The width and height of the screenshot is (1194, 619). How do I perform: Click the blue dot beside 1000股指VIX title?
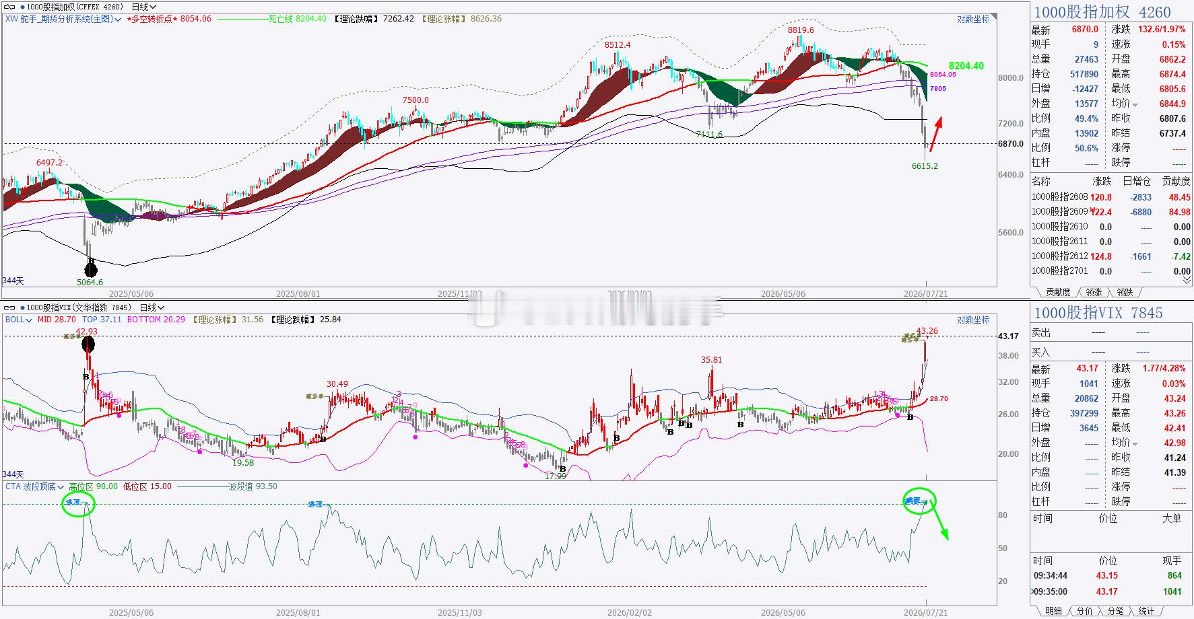tap(22, 307)
